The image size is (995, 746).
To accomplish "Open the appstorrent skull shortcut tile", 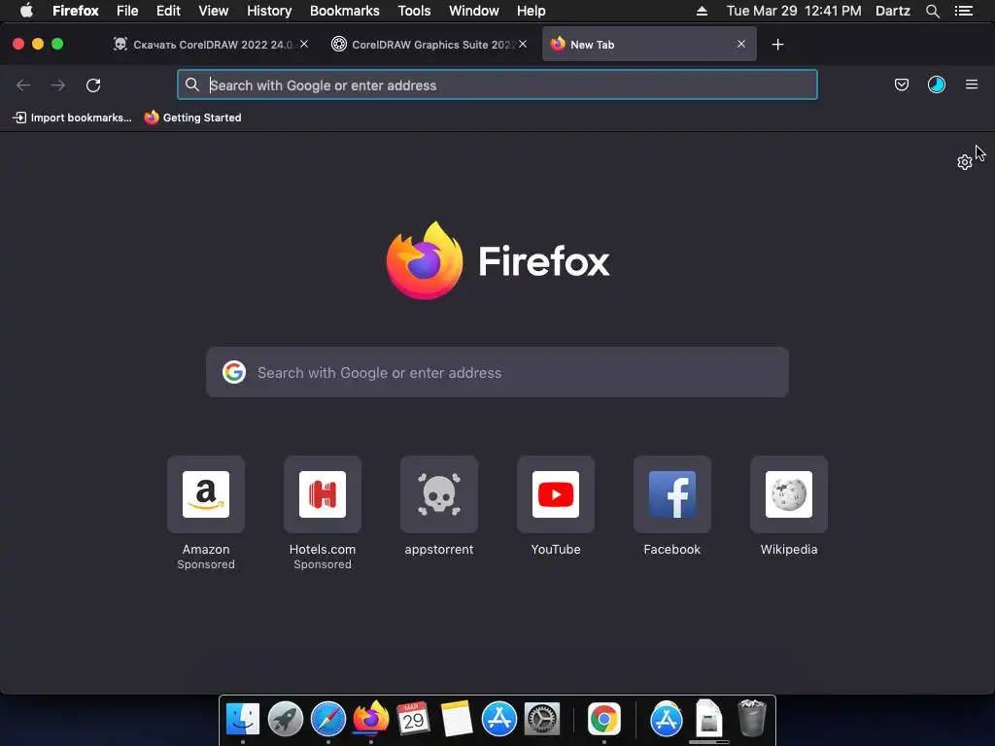I will (439, 494).
